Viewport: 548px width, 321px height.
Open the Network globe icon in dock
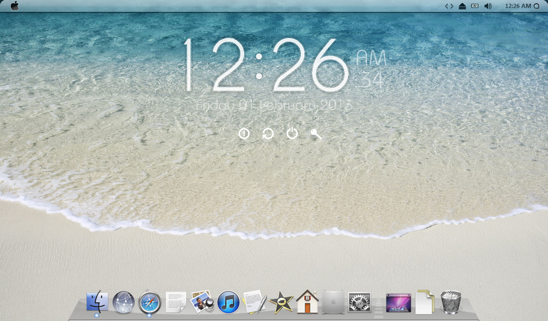[124, 302]
